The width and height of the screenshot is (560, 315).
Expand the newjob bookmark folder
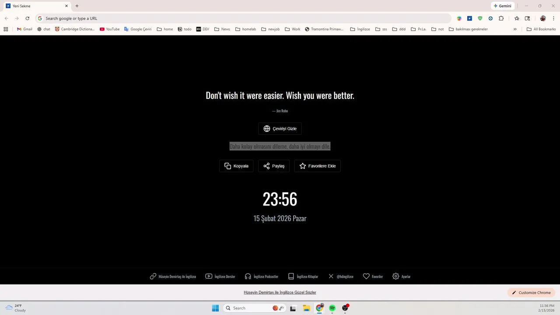[x=270, y=29]
